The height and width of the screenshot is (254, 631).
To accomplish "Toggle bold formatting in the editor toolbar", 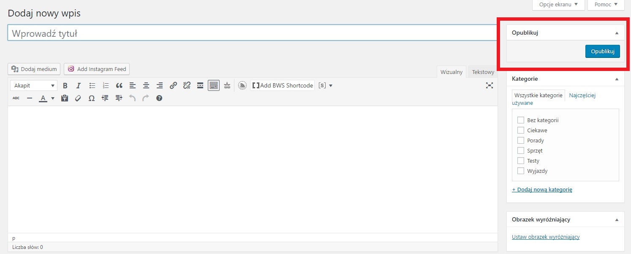I will 65,85.
